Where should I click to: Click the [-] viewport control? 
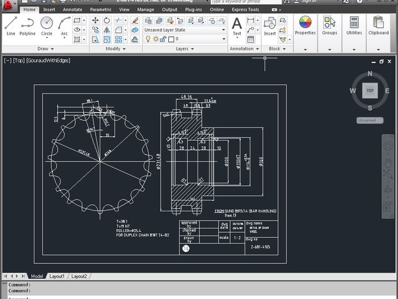click(7, 61)
